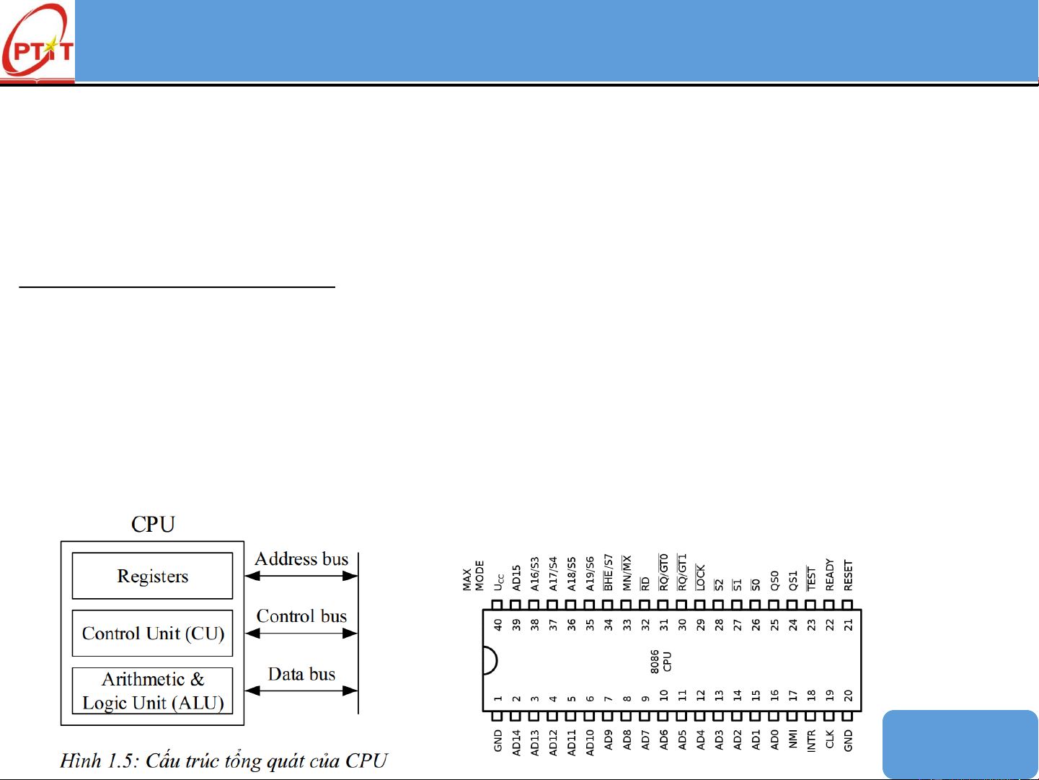1039x780 pixels.
Task: Click the RESET pin 21 label
Action: (848, 576)
